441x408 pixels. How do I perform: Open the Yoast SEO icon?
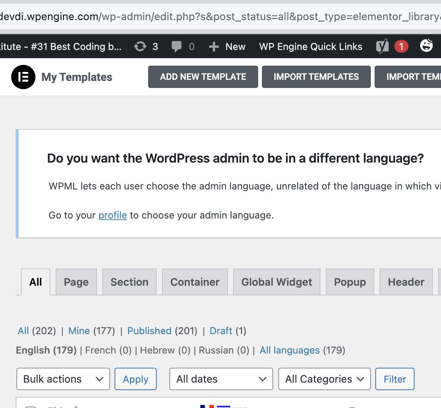[x=382, y=46]
